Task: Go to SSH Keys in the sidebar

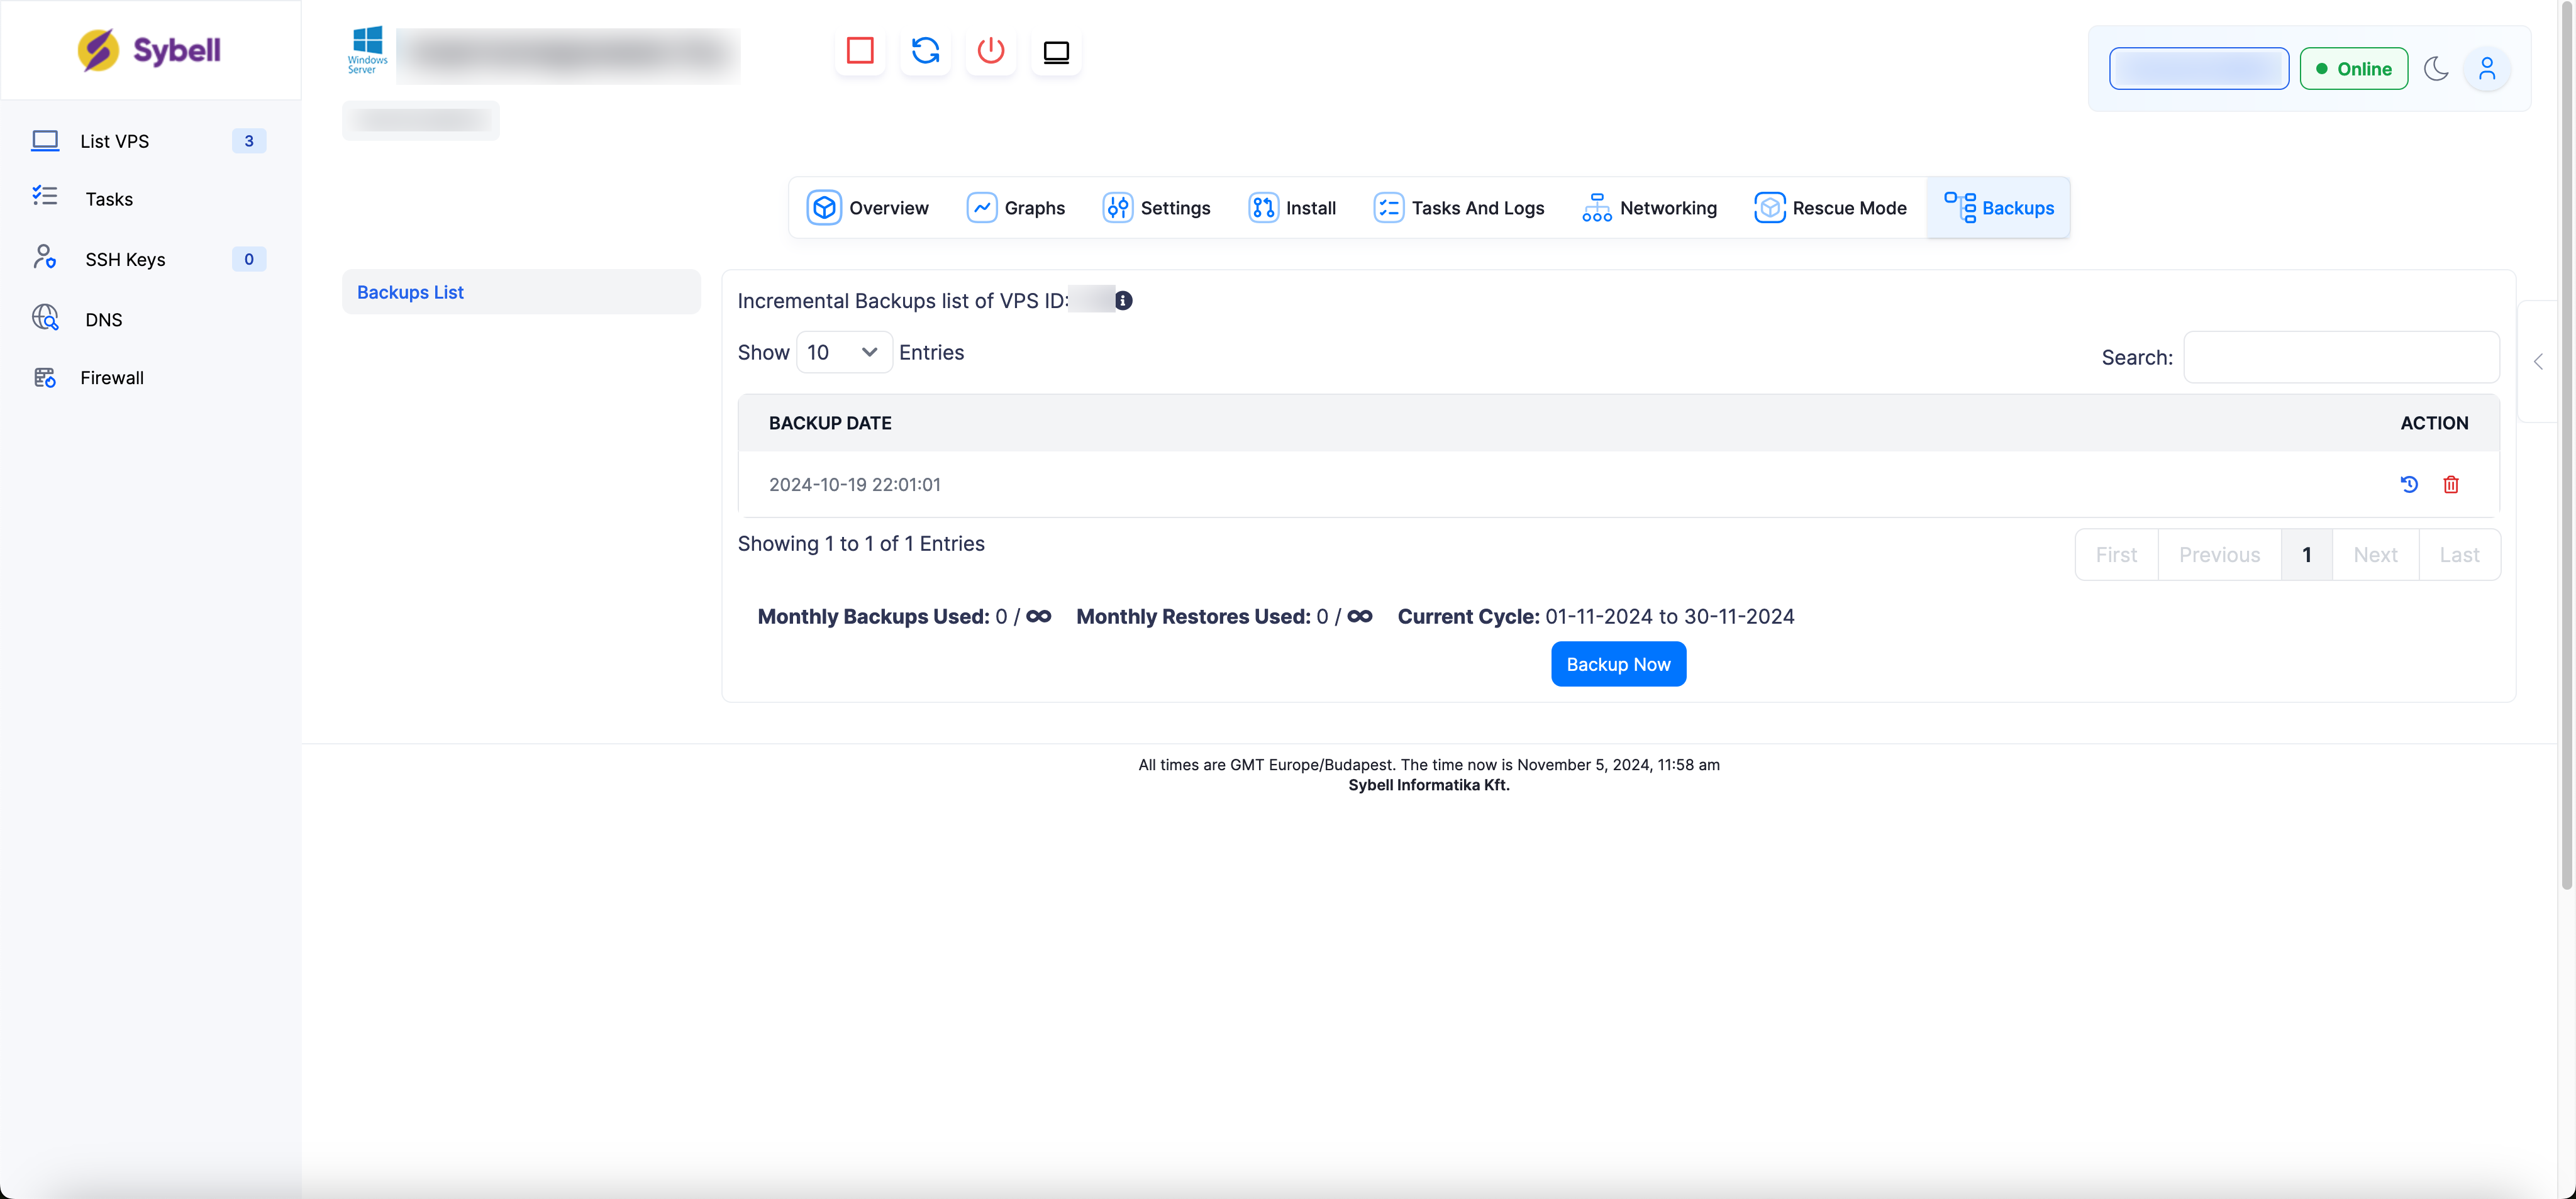Action: point(125,259)
